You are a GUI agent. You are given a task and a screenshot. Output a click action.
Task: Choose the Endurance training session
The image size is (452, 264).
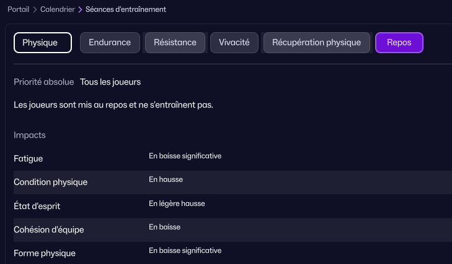coord(110,43)
